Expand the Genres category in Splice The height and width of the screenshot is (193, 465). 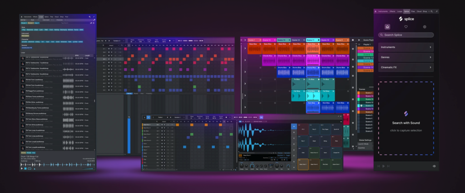click(x=406, y=57)
